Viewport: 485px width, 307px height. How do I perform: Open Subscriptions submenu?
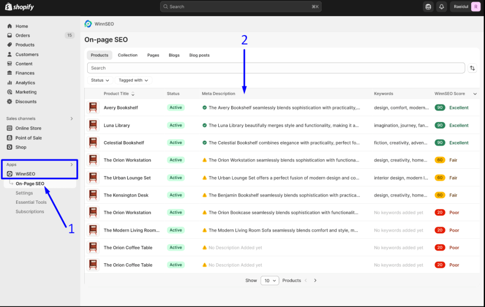[x=30, y=211]
